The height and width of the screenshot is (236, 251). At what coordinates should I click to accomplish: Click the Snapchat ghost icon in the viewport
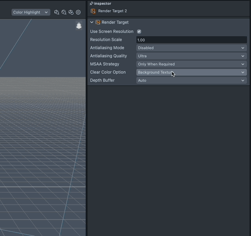[x=79, y=26]
